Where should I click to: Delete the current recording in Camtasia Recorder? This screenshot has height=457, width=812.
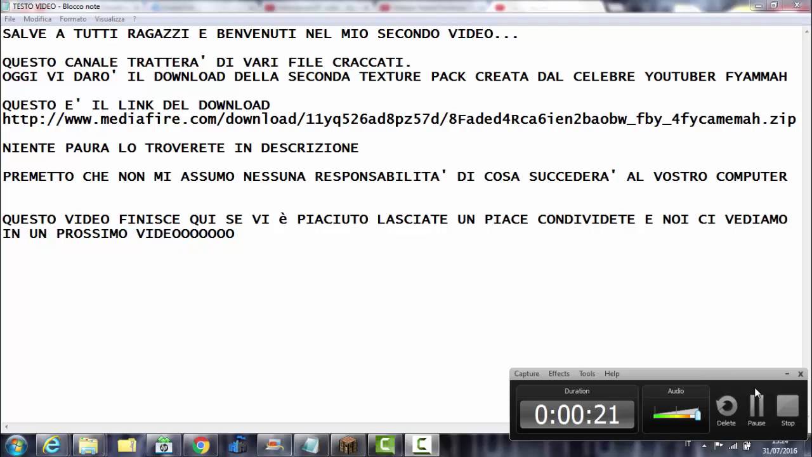point(726,410)
